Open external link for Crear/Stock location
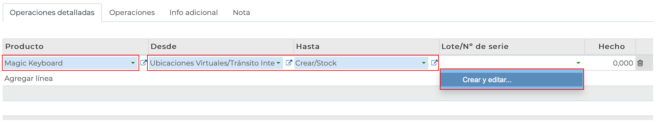Viewport: 657px width, 124px height. [x=434, y=63]
